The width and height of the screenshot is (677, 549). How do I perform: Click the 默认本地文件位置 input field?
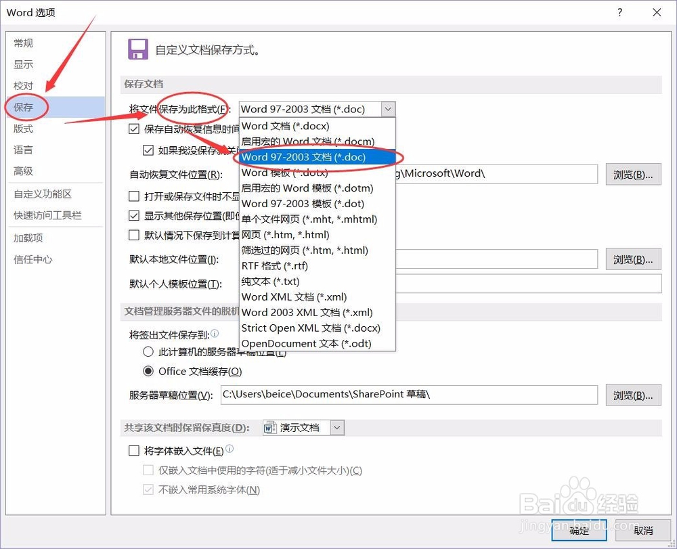(496, 259)
